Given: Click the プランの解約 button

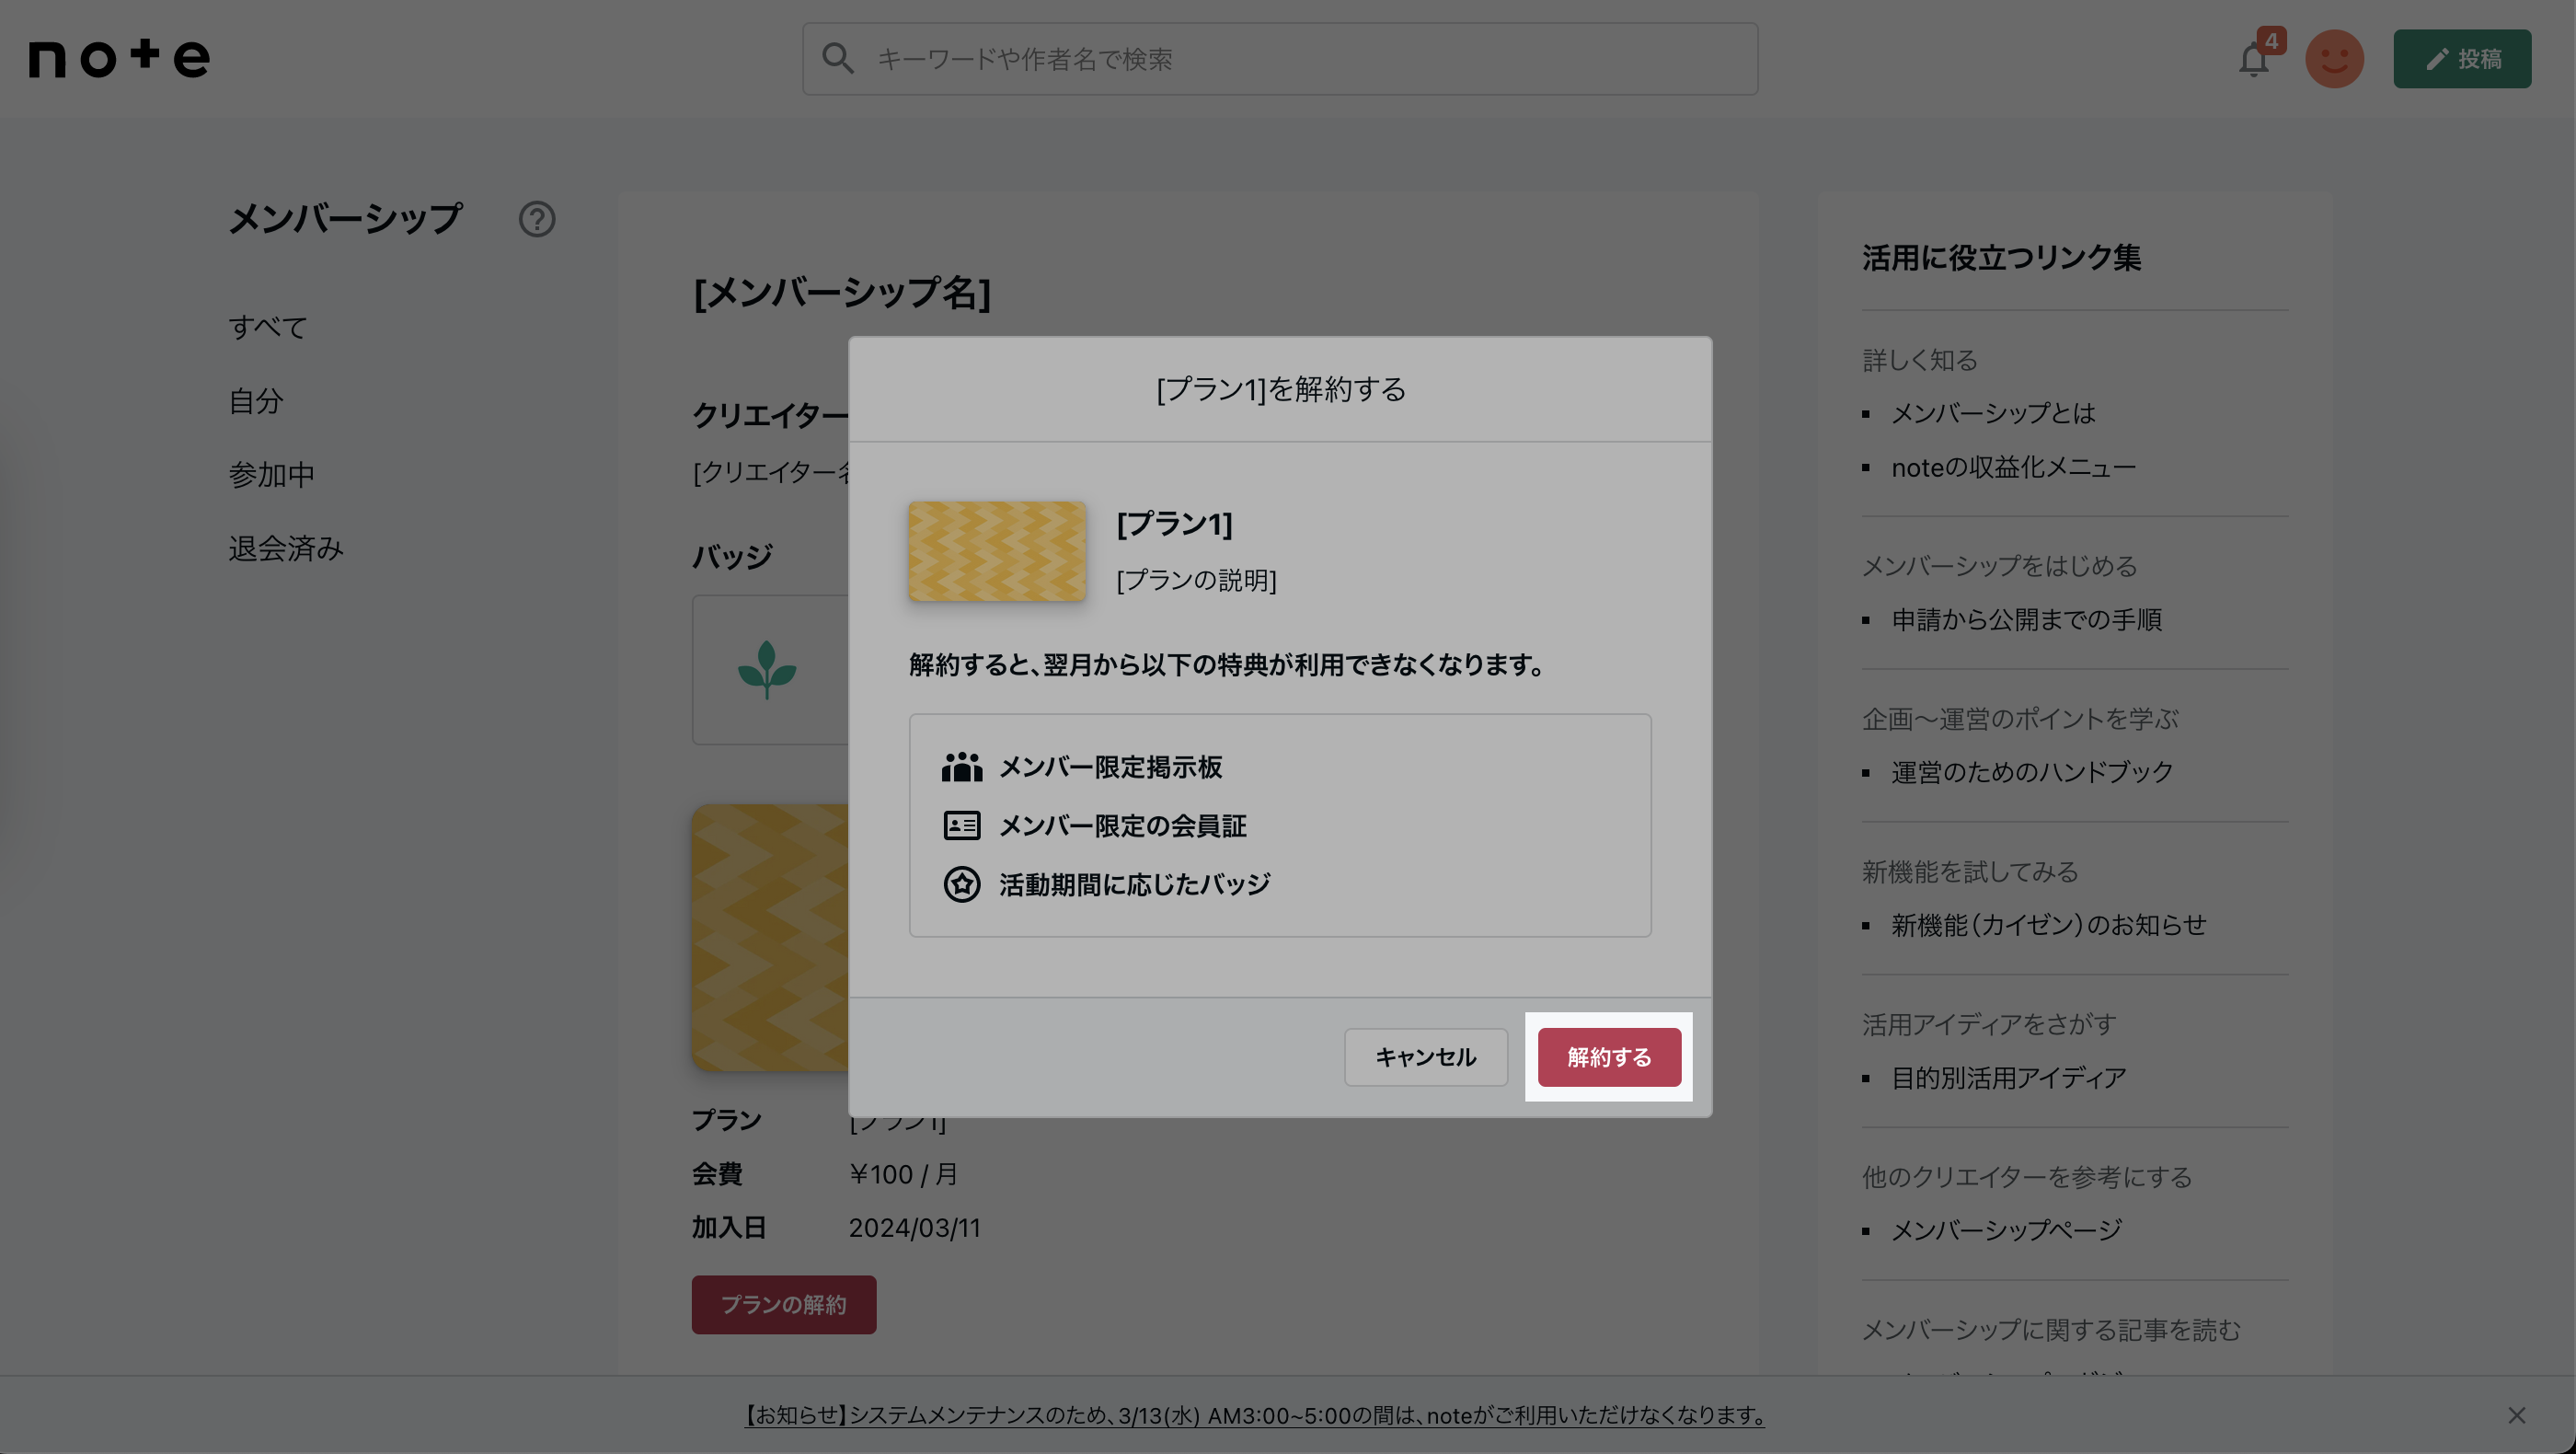Looking at the screenshot, I should [784, 1304].
